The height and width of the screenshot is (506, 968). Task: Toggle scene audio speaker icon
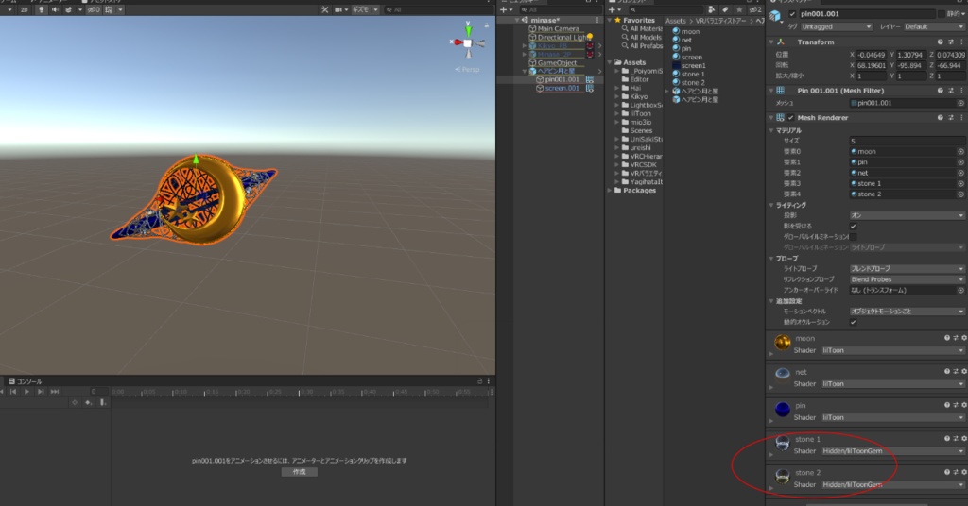pyautogui.click(x=55, y=9)
